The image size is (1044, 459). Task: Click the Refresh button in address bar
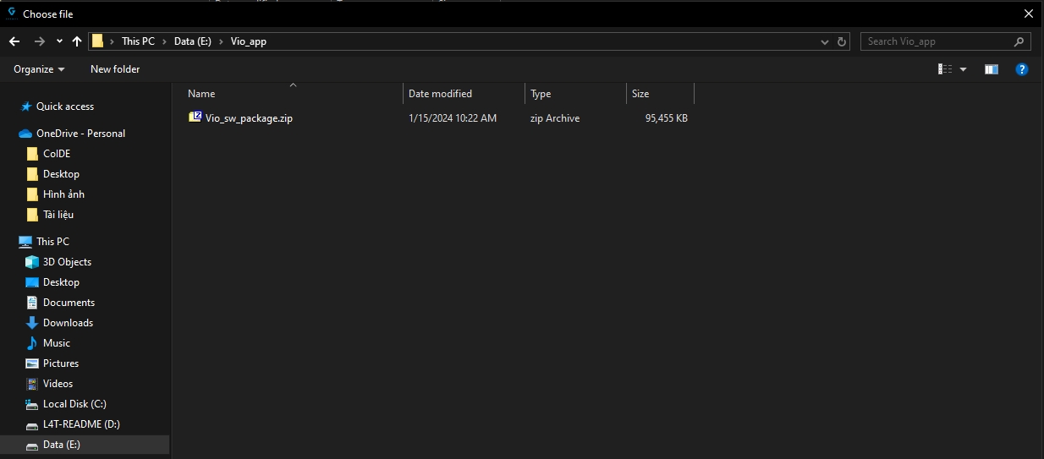click(842, 41)
